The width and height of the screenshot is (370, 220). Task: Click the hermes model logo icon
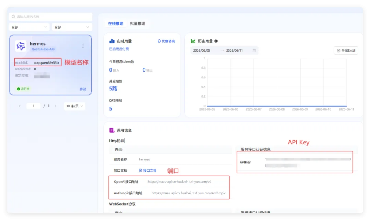[21, 46]
